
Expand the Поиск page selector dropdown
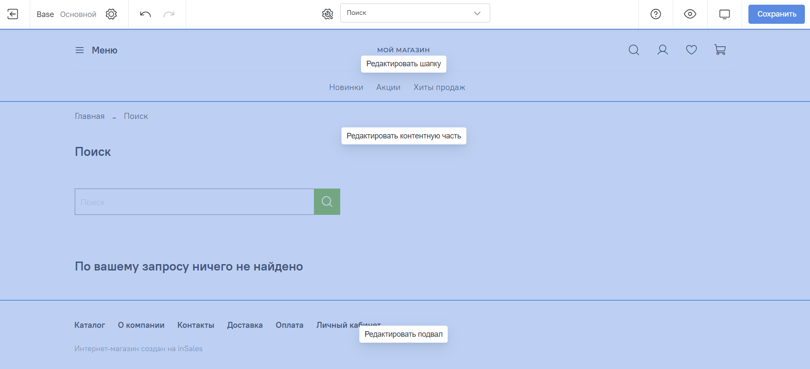415,13
